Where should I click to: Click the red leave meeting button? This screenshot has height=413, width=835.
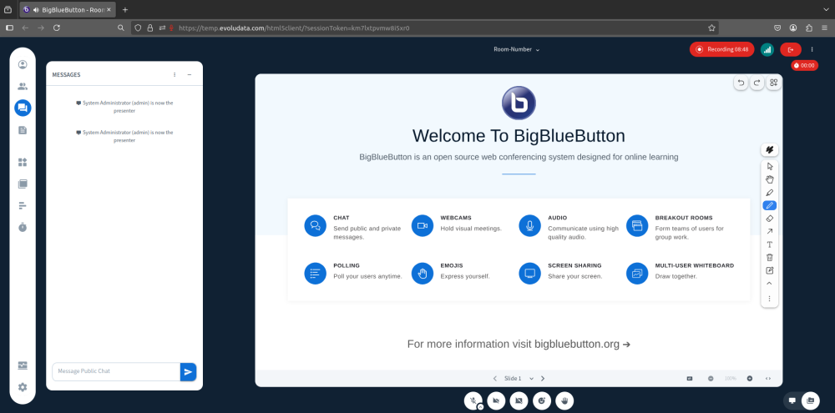click(790, 49)
